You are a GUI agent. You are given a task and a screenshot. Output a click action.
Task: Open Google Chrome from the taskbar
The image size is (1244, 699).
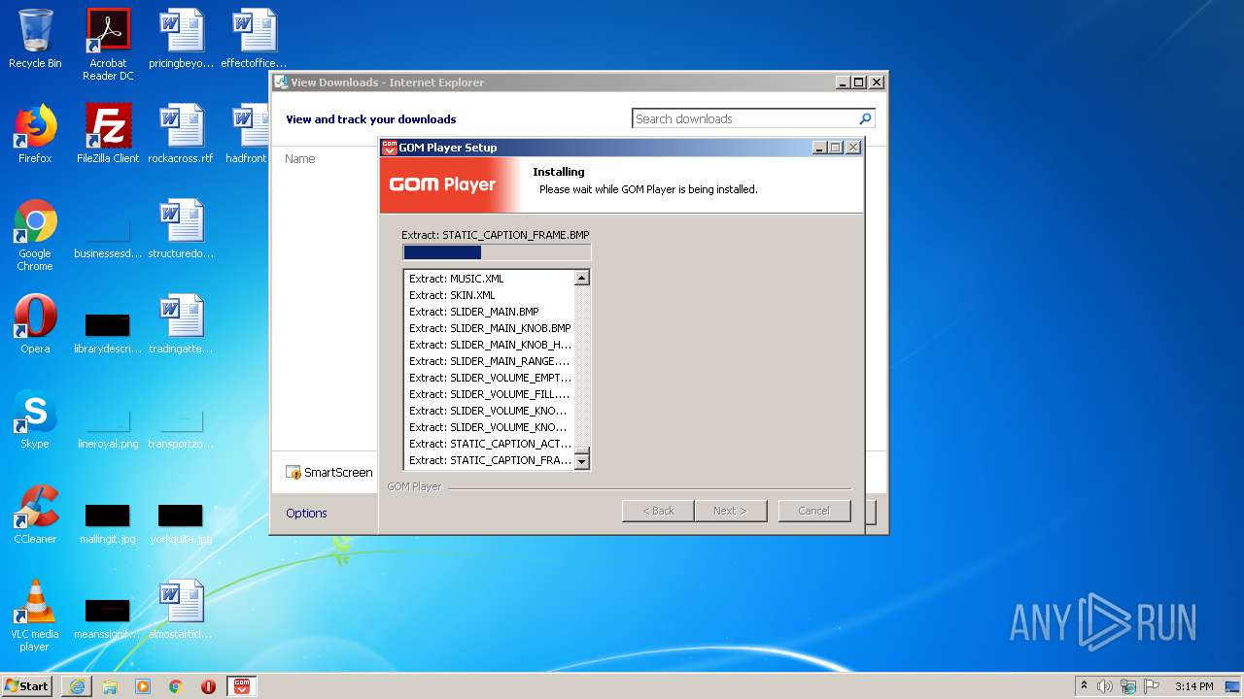176,686
